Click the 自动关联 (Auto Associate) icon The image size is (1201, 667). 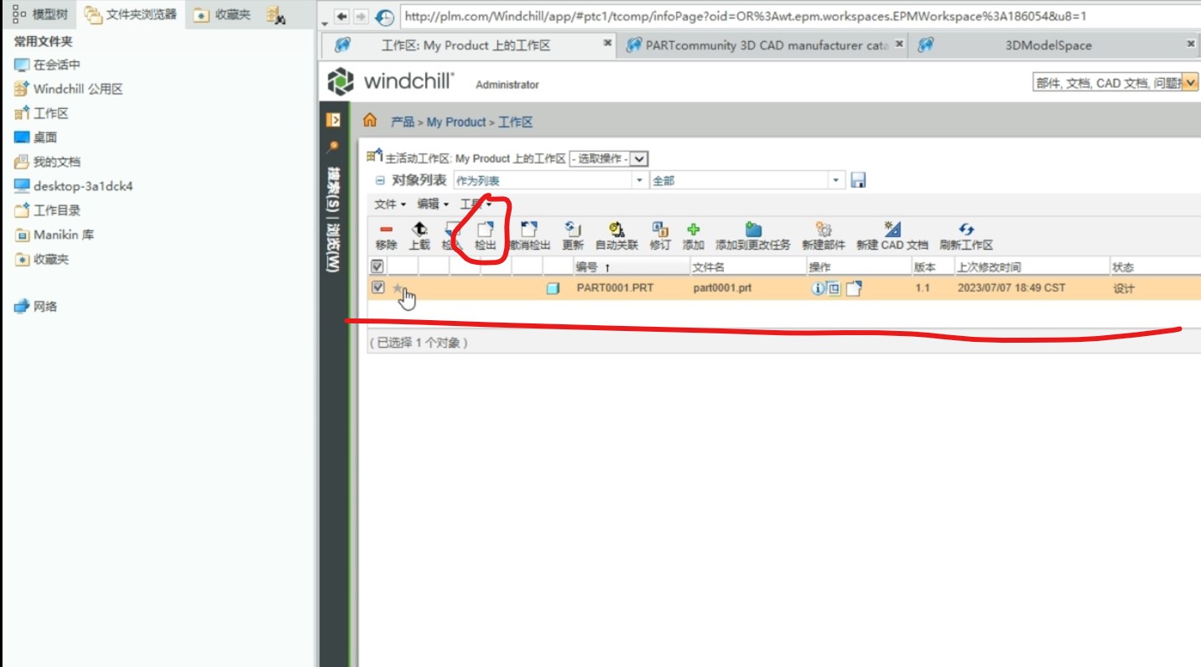[x=617, y=229]
